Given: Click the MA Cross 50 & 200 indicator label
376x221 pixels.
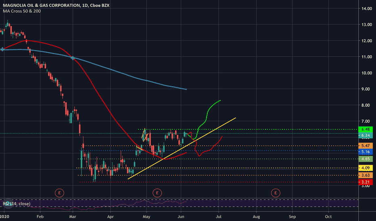Looking at the screenshot, I should [22, 11].
